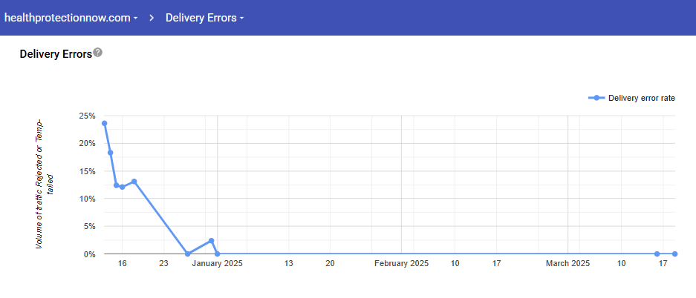Select the 13% data point before the steep drop
The image size is (696, 298).
134,181
